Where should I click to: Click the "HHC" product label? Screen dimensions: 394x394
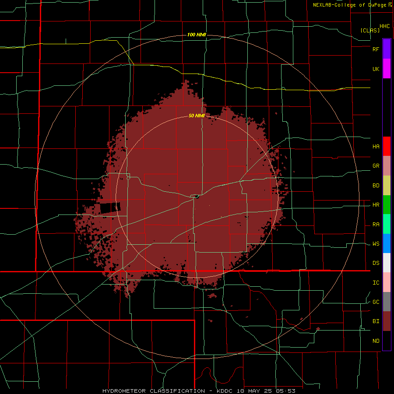[x=385, y=26]
